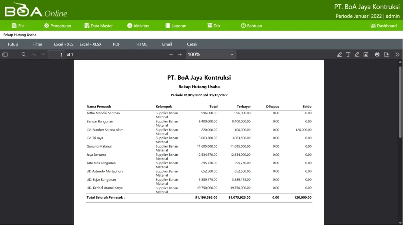Click the Tutup button
403x226 pixels.
tap(13, 44)
